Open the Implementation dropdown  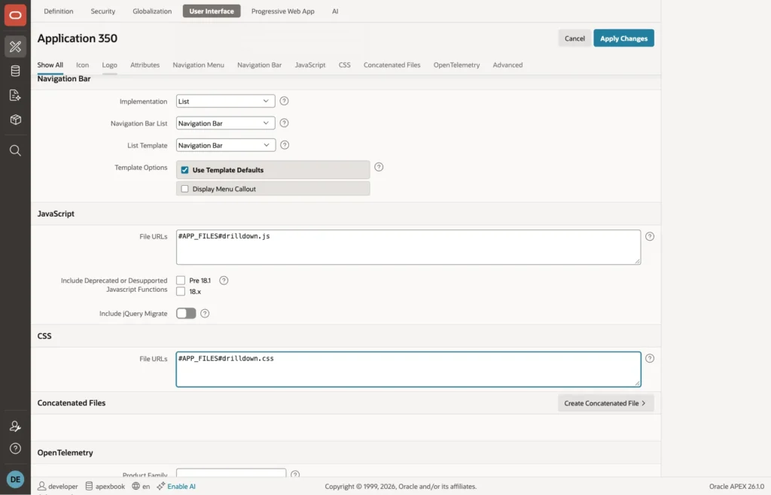pos(225,101)
